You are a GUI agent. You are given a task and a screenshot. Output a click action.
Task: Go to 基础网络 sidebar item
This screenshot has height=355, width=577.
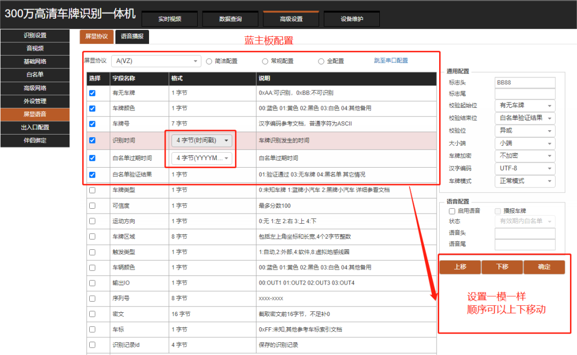point(35,61)
